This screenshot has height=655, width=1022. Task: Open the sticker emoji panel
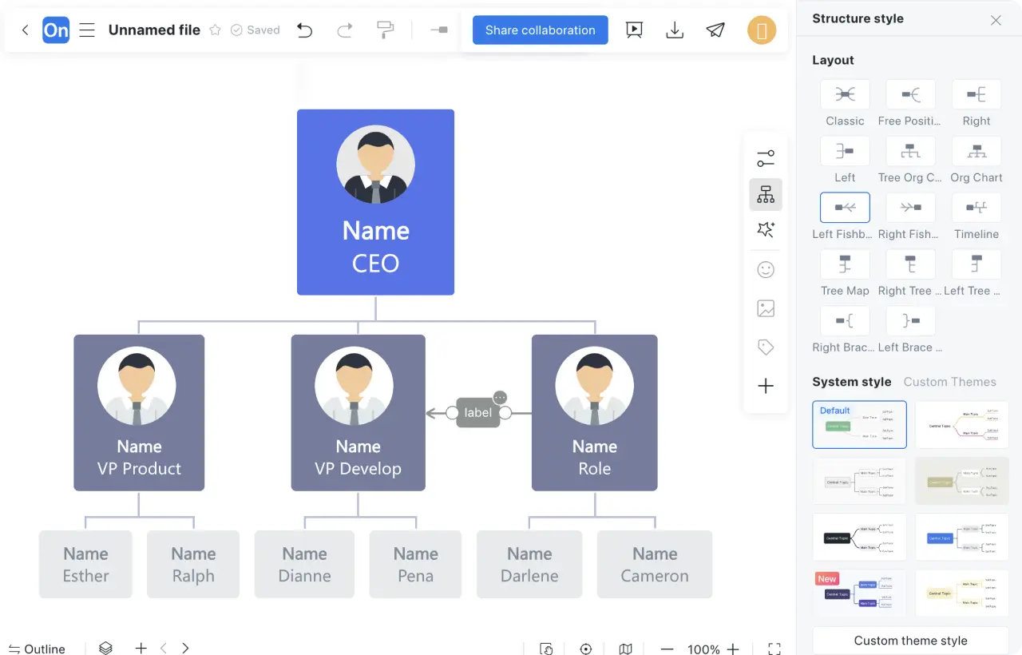click(x=766, y=270)
